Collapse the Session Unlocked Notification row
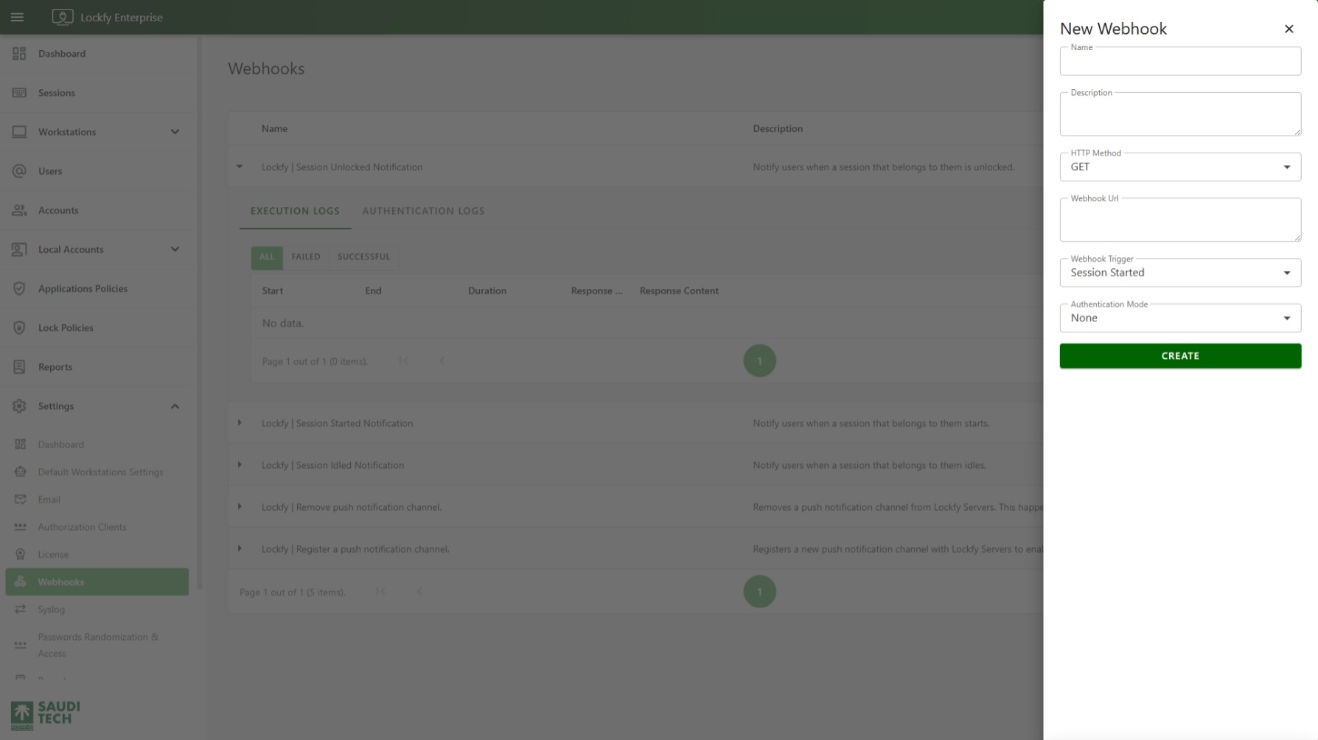Viewport: 1318px width, 740px height. pos(240,167)
